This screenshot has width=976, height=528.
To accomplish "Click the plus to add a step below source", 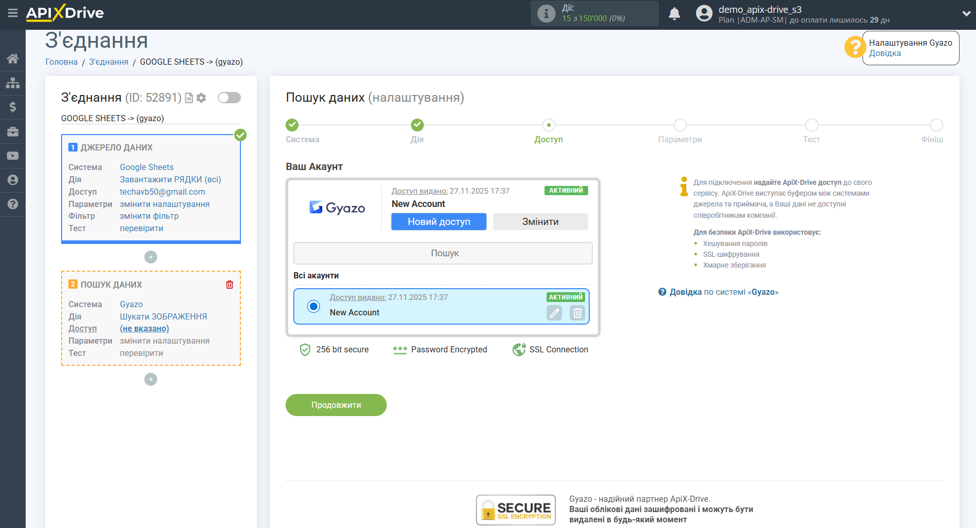I will 151,257.
